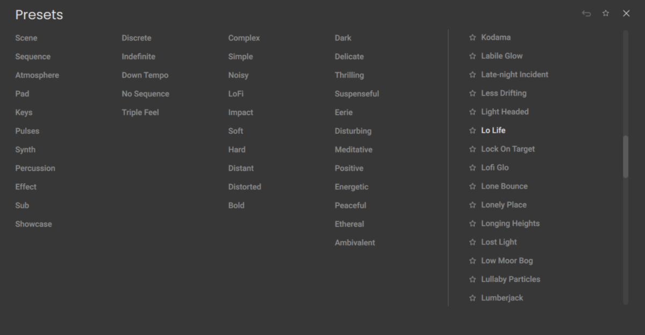The height and width of the screenshot is (335, 645).
Task: Close the Presets browser
Action: pyautogui.click(x=626, y=13)
